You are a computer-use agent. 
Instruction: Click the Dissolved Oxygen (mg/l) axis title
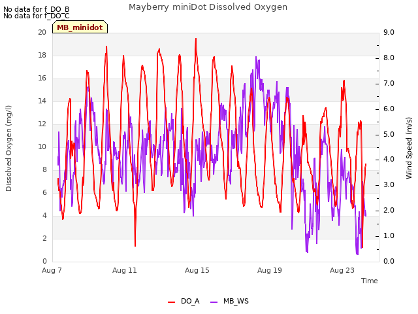tap(8, 148)
